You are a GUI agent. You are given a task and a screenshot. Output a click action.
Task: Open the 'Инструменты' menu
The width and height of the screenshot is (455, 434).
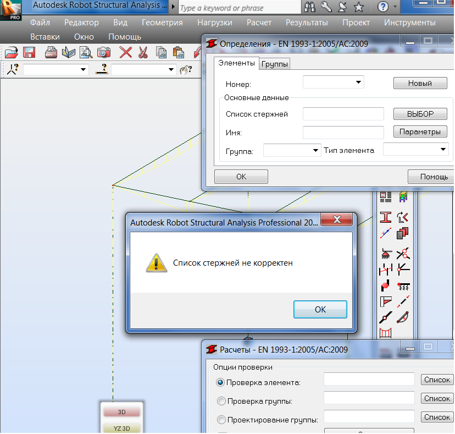(x=410, y=23)
